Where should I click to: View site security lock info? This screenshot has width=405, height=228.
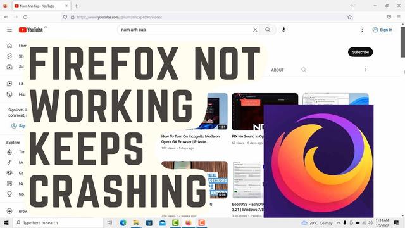click(73, 17)
